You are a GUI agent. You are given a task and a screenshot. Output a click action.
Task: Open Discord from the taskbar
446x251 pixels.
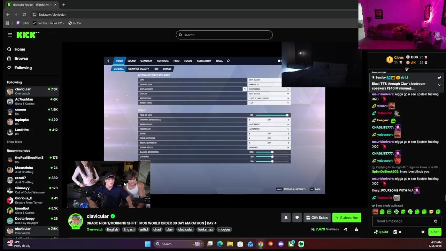coord(281,244)
